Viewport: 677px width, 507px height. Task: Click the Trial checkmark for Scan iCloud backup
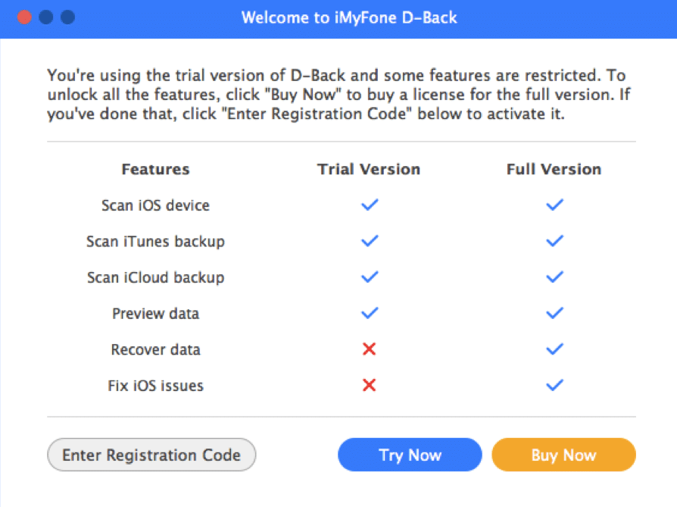(370, 277)
